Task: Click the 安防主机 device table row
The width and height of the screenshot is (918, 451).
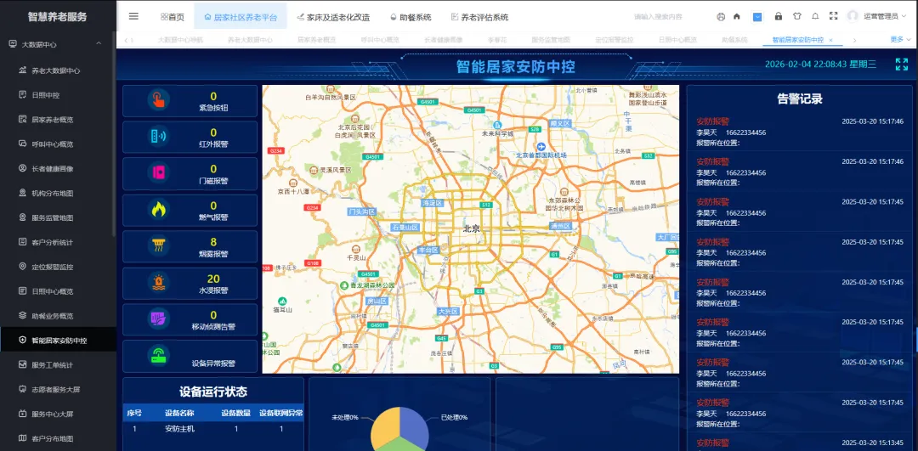Action: point(213,429)
